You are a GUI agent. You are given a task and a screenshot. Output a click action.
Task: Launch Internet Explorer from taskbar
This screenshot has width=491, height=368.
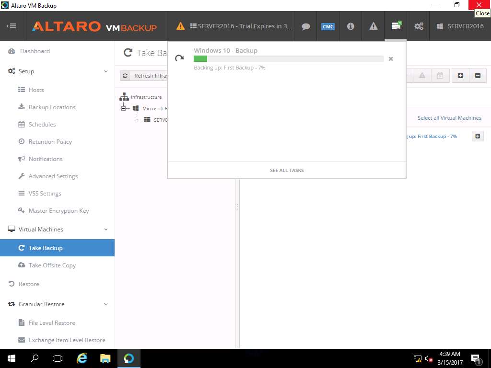[82, 358]
